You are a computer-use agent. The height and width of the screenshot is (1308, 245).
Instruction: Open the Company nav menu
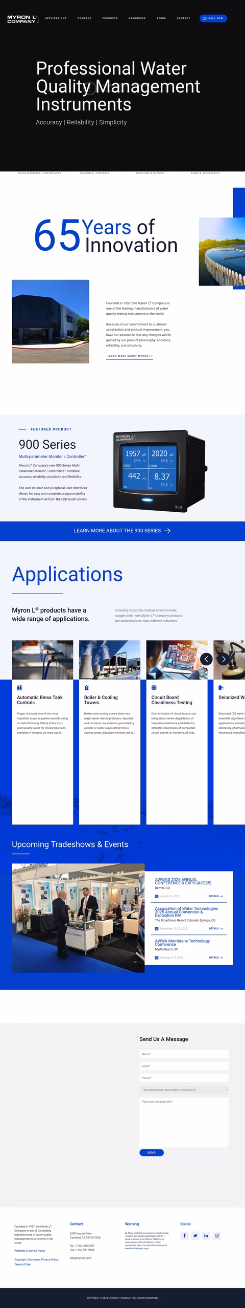point(84,18)
